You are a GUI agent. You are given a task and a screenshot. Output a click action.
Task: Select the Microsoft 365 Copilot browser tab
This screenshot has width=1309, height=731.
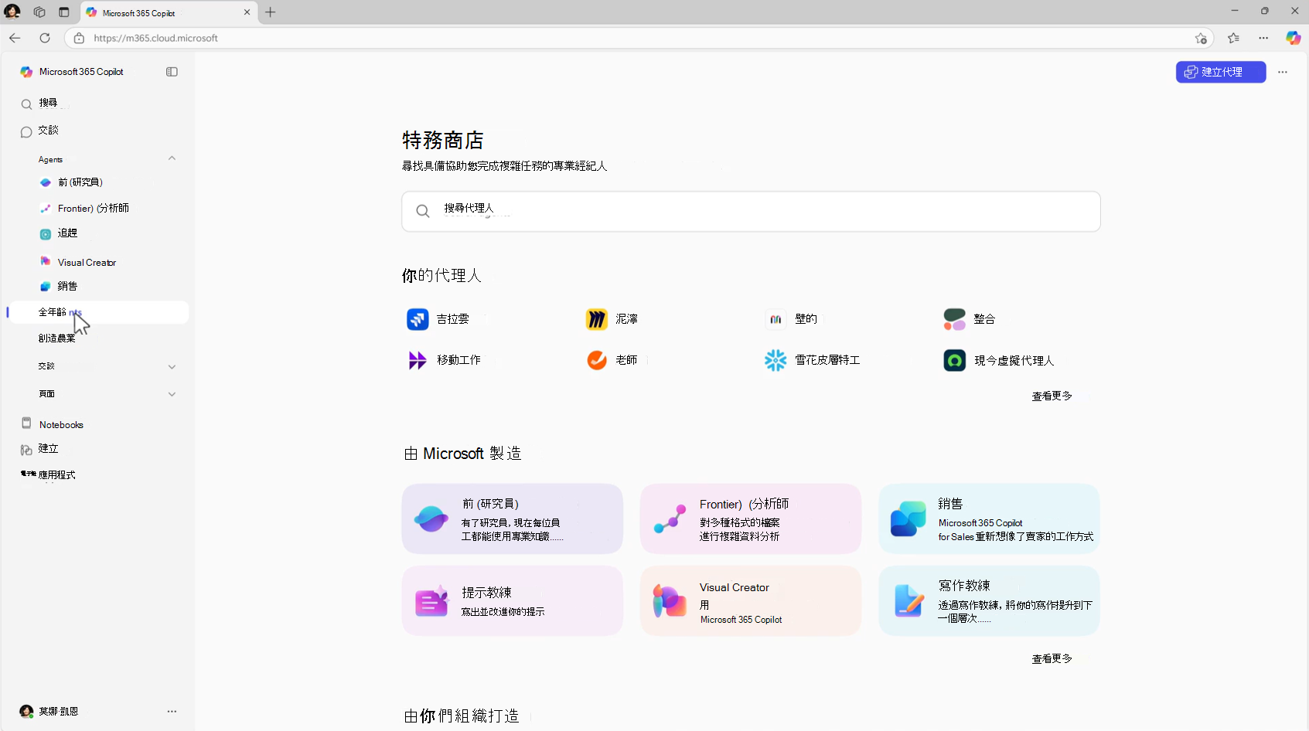(x=169, y=12)
